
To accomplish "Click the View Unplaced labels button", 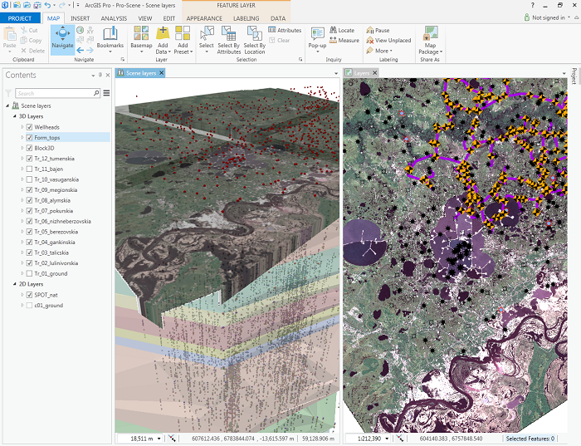I will 388,40.
